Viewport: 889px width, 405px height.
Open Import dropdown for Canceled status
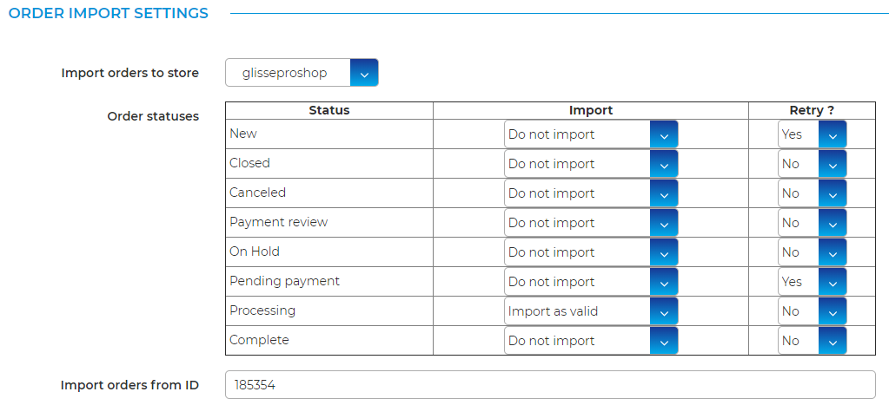[x=591, y=193]
